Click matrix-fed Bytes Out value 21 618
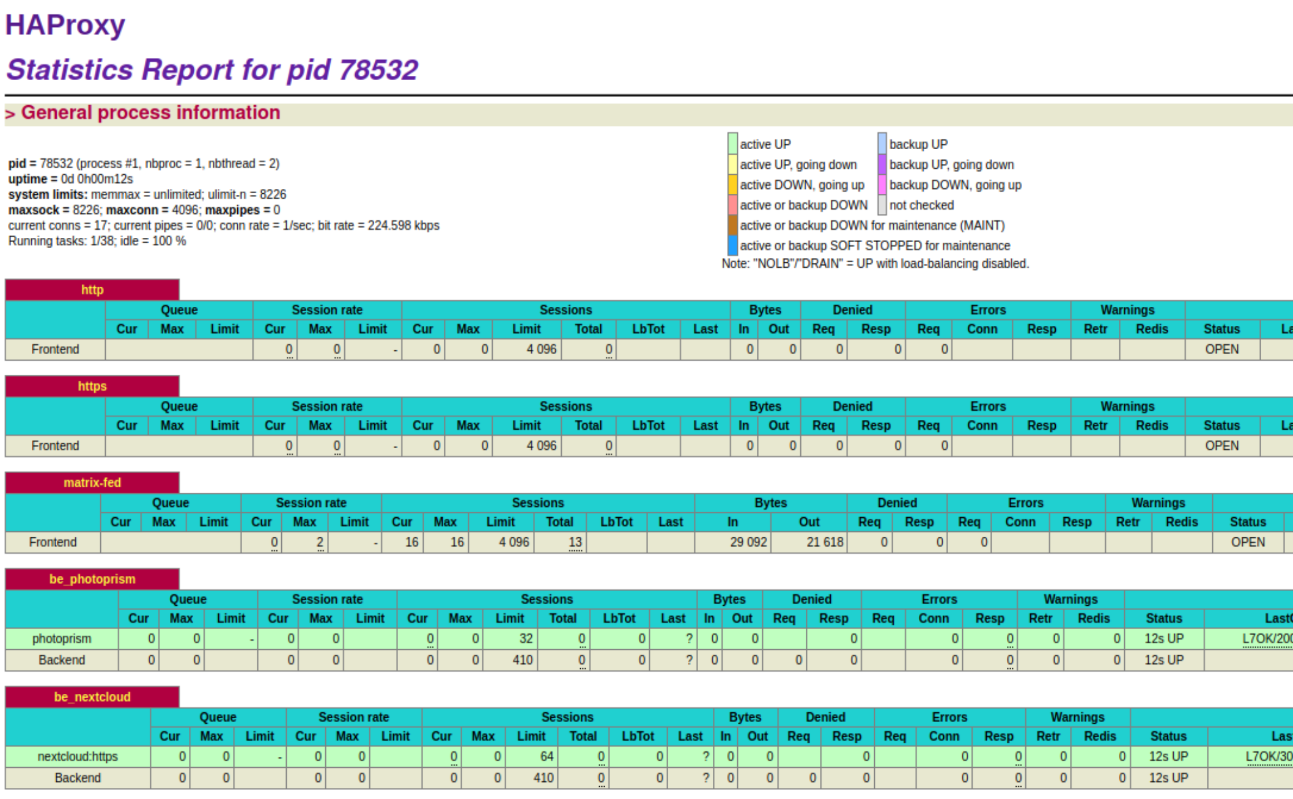The width and height of the screenshot is (1293, 799). coord(825,542)
